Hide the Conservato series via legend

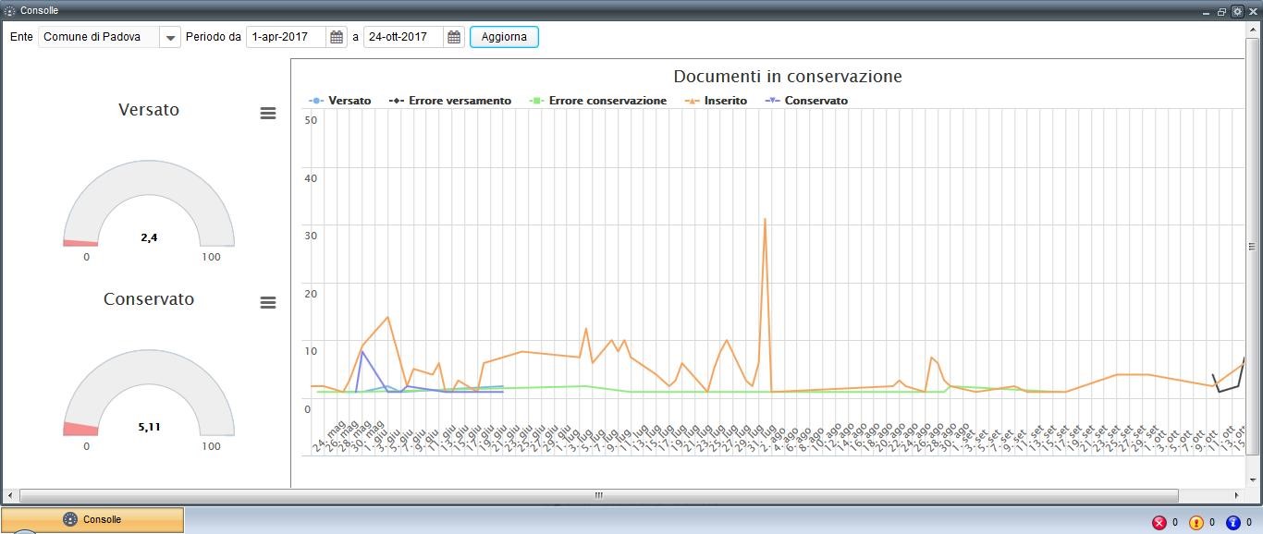pyautogui.click(x=815, y=101)
